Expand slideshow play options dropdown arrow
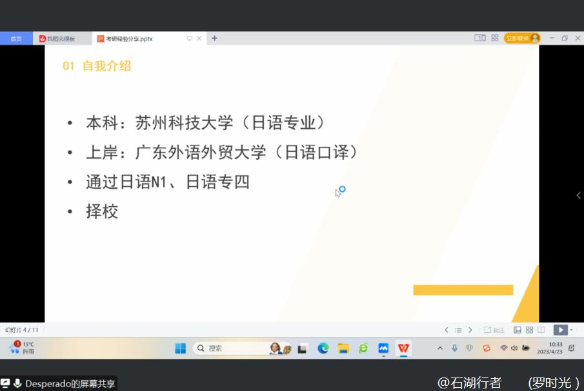584x391 pixels. point(571,330)
